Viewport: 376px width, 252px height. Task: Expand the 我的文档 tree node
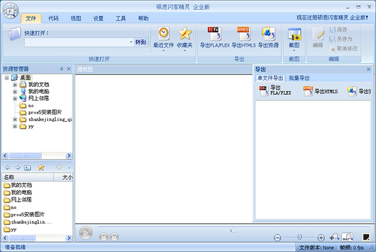pos(15,84)
